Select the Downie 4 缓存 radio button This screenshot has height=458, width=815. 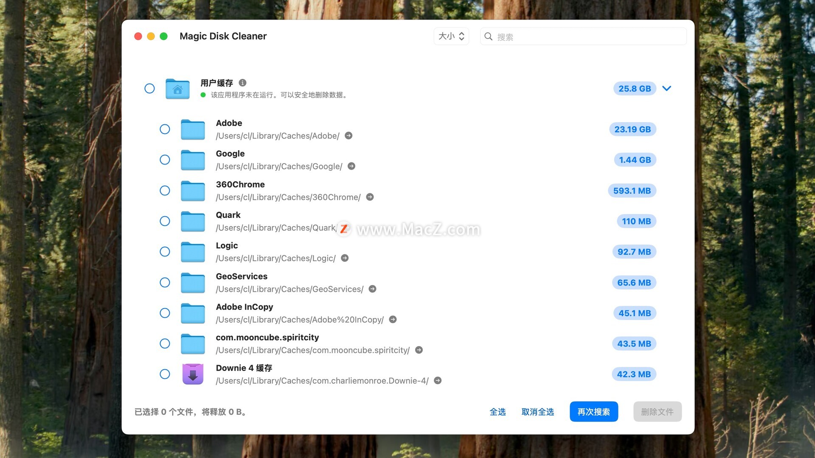click(x=165, y=374)
